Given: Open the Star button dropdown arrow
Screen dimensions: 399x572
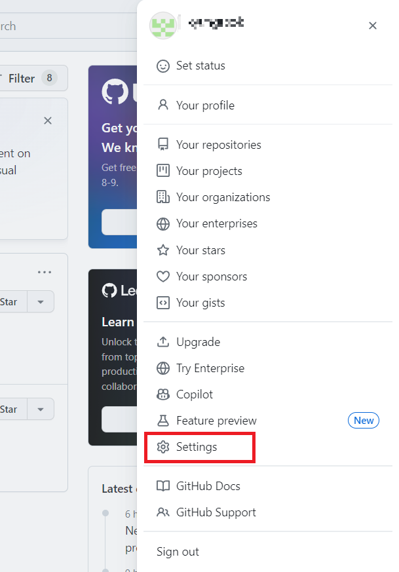Looking at the screenshot, I should click(41, 301).
